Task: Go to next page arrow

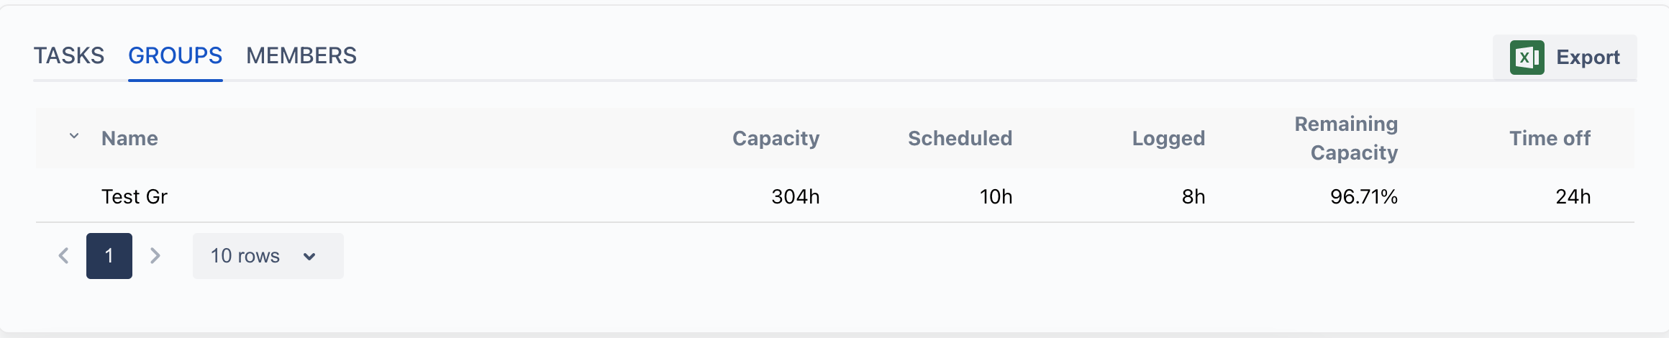Action: coord(155,256)
